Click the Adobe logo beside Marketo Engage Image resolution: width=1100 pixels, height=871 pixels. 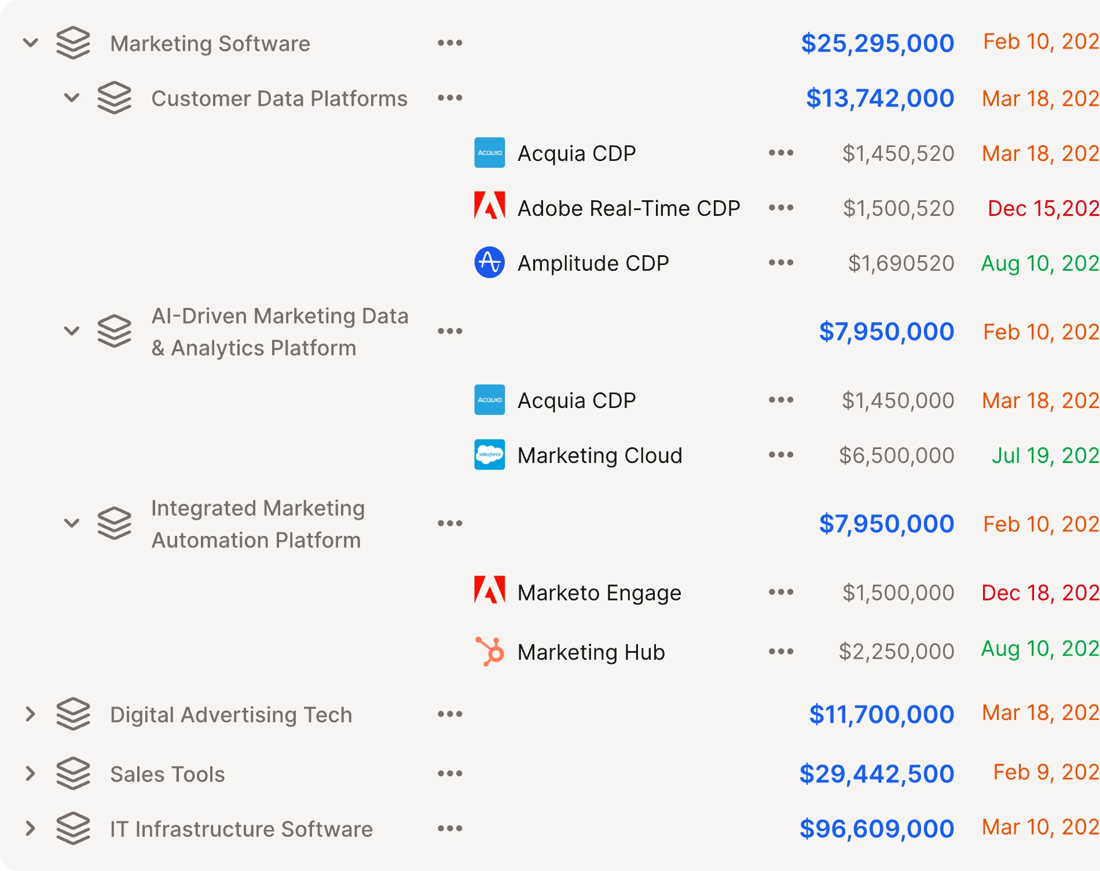click(489, 592)
